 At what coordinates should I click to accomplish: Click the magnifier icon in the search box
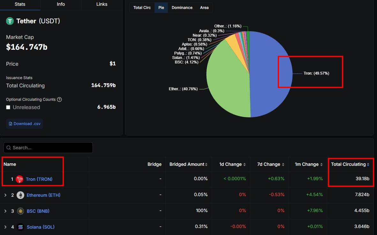click(x=9, y=148)
